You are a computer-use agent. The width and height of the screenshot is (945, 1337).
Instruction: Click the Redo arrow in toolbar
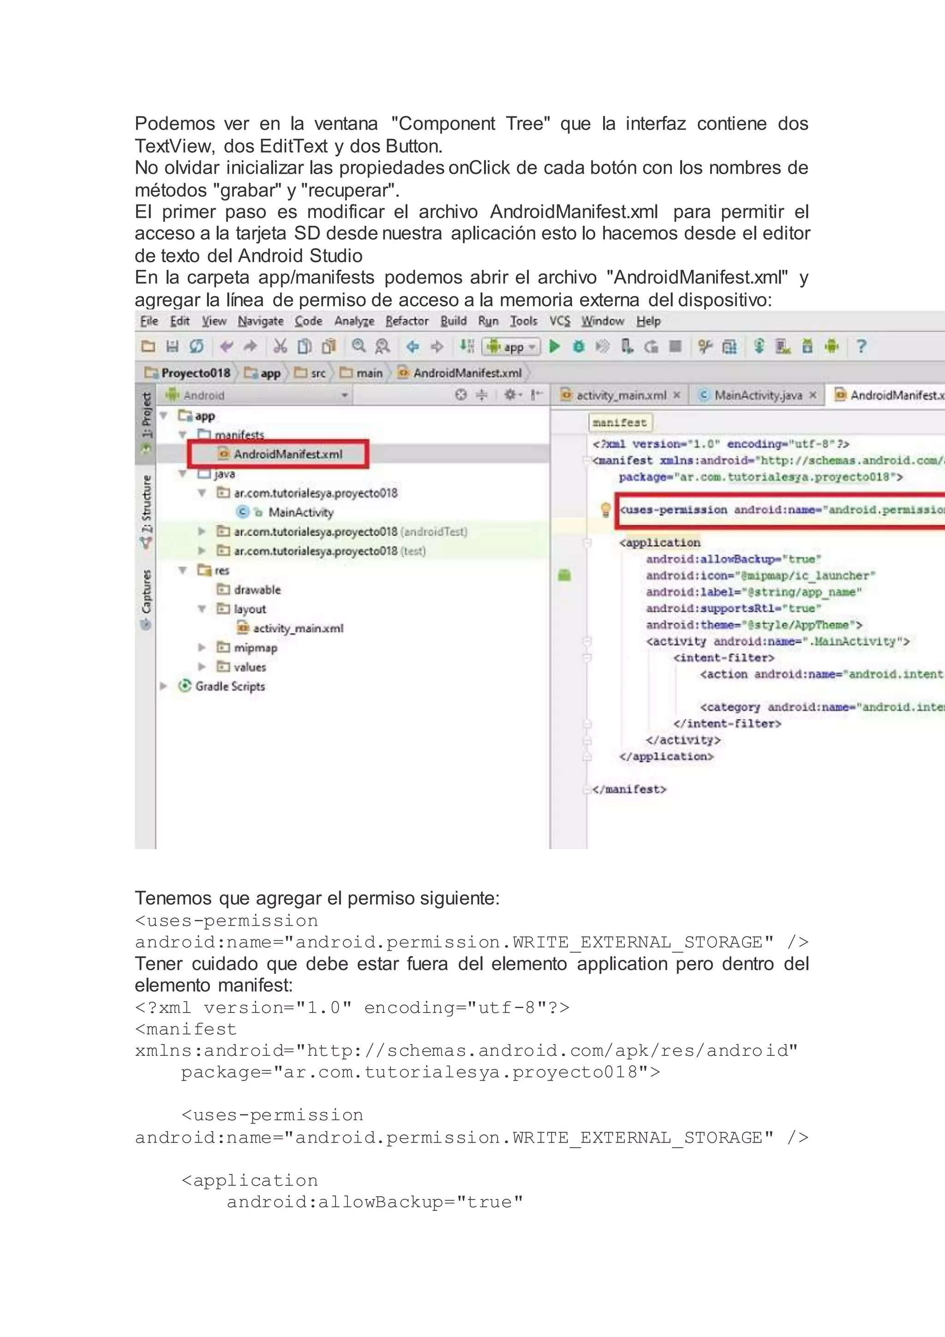click(250, 347)
